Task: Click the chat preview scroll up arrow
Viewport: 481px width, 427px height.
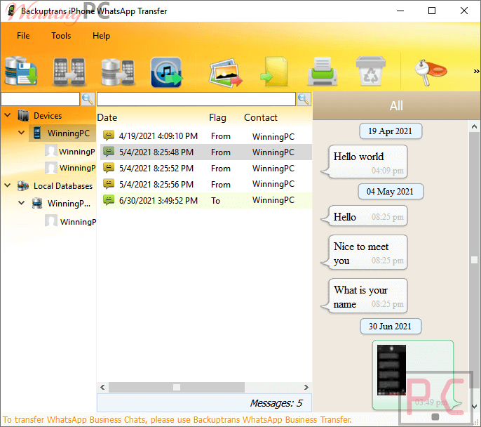Action: pyautogui.click(x=474, y=126)
